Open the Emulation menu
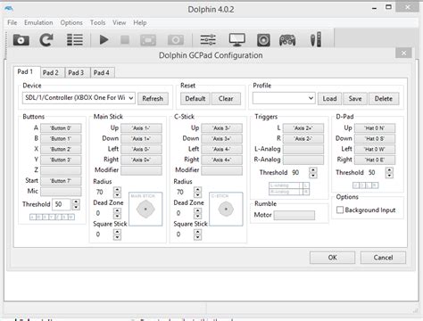Screen dimensions: 423x321 pyautogui.click(x=38, y=22)
